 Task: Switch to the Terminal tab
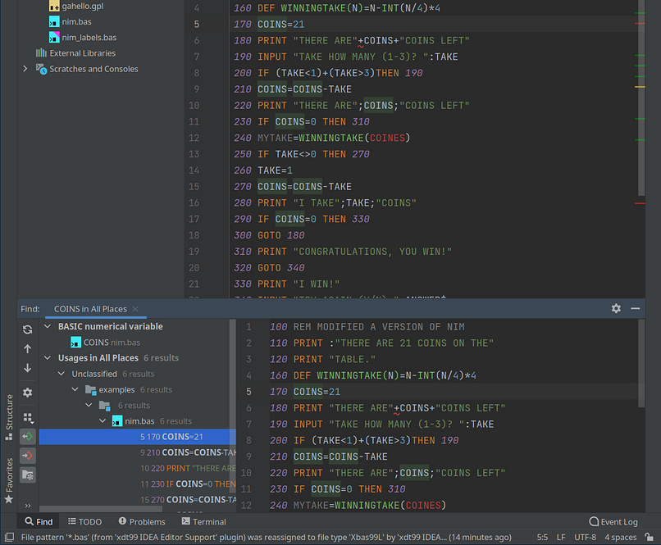point(203,521)
